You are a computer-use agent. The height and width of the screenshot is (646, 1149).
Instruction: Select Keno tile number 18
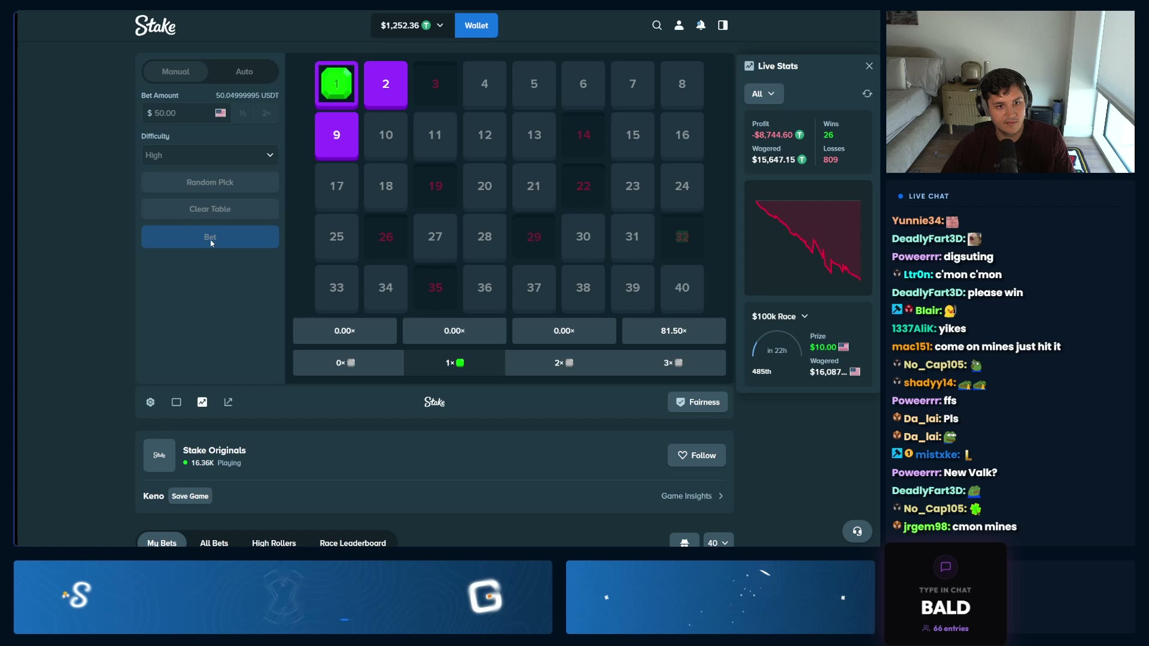386,186
